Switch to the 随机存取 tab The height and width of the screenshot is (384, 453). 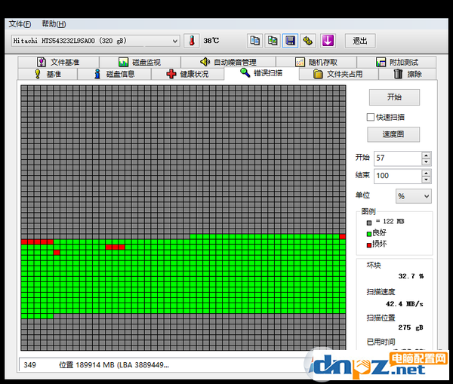[x=316, y=62]
